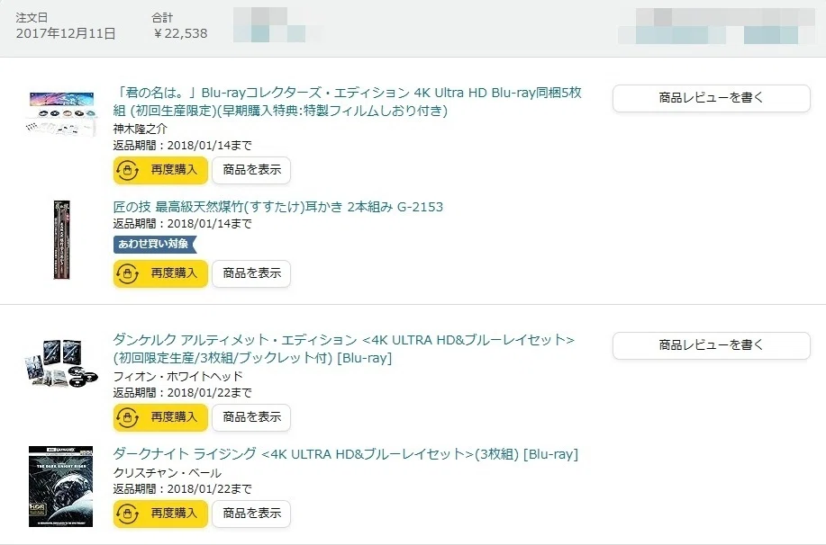
Task: Open the 「君の名は。」Blu-ray title link
Action: (347, 102)
